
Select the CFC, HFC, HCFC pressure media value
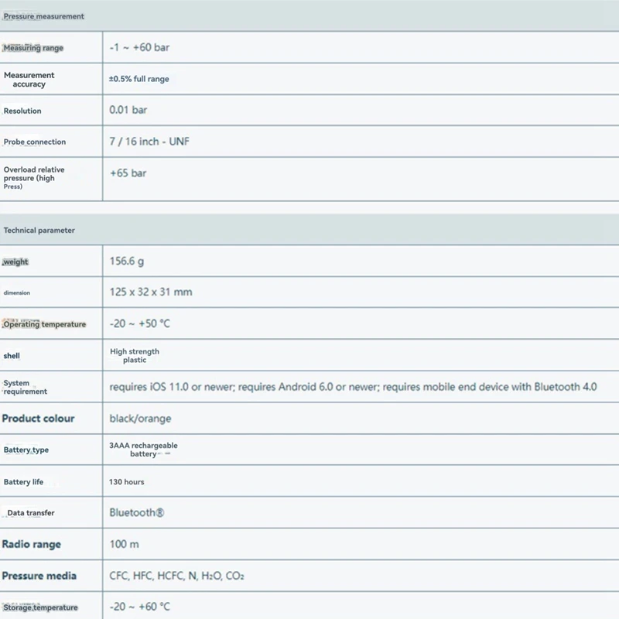177,576
